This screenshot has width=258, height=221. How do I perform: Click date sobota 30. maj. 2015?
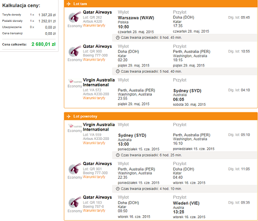click(190, 105)
